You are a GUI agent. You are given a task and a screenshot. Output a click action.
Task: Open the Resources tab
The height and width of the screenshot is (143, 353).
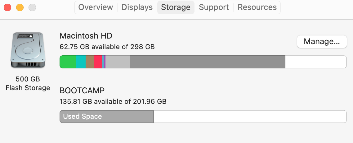coord(257,7)
